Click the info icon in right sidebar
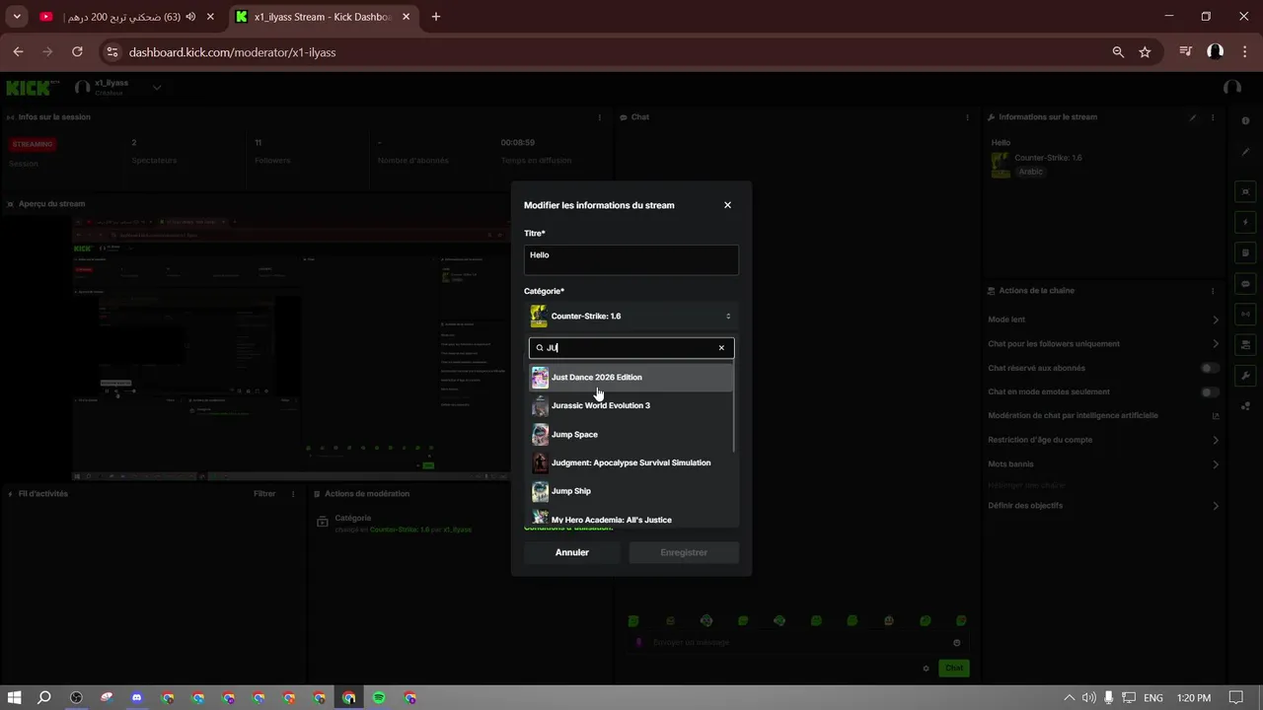This screenshot has height=710, width=1263. pyautogui.click(x=1245, y=121)
